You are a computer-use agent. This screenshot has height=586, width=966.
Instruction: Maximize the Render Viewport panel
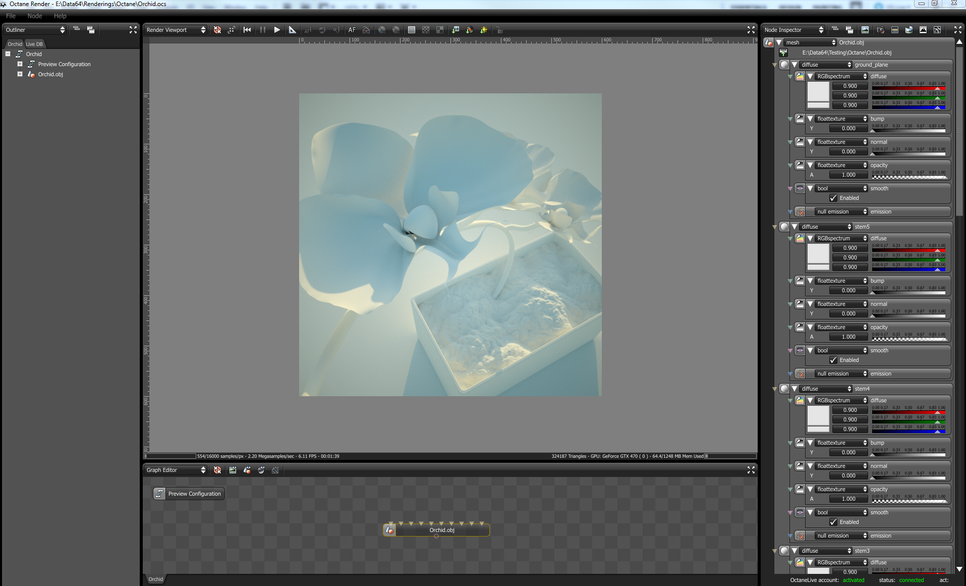[751, 30]
